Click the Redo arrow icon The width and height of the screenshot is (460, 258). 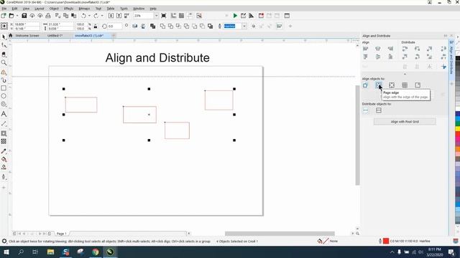pos(96,16)
